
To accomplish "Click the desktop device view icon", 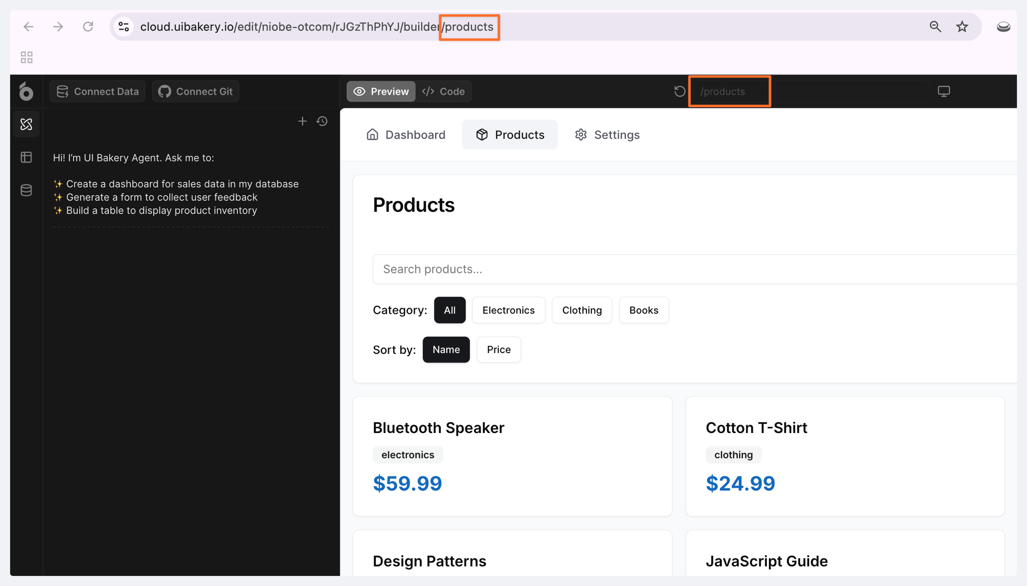I will 944,91.
